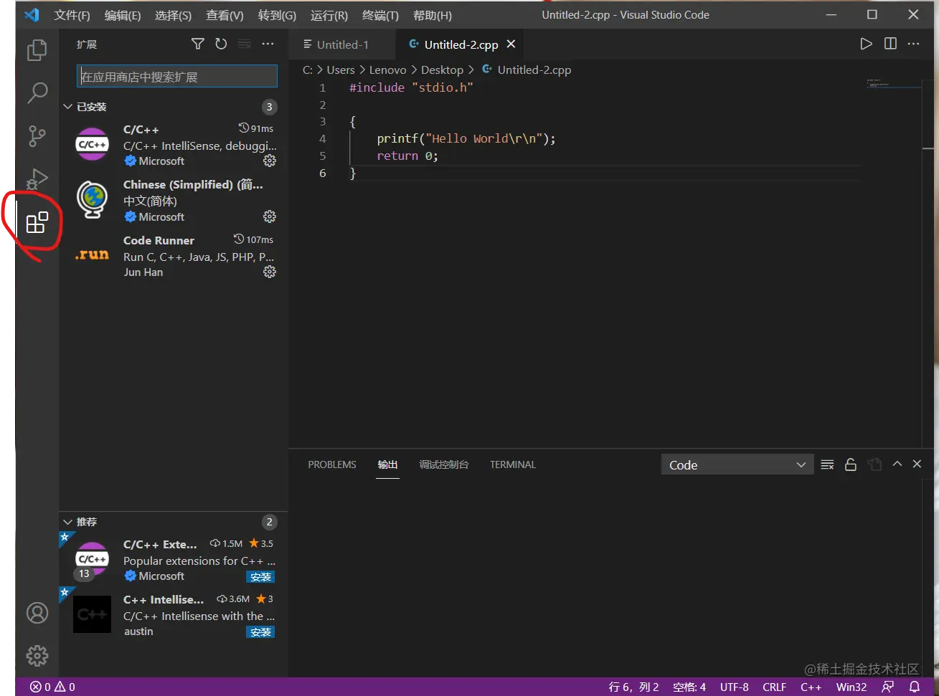Viewport: 939px width, 696px height.
Task: Switch to the TERMINAL panel tab
Action: pos(512,464)
